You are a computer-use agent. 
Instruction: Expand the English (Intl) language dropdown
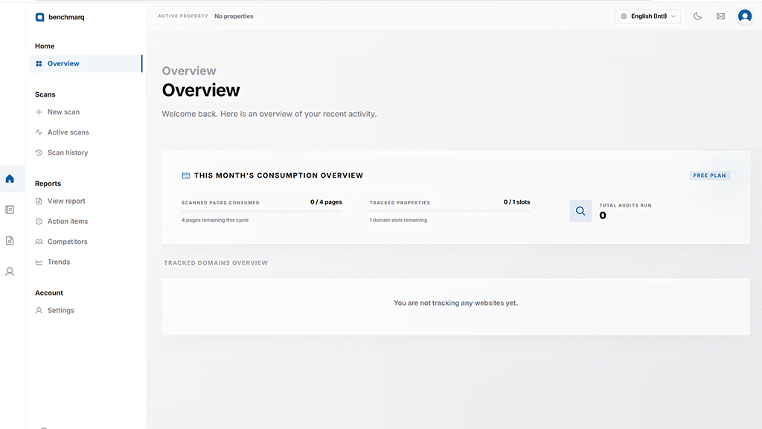click(x=648, y=16)
